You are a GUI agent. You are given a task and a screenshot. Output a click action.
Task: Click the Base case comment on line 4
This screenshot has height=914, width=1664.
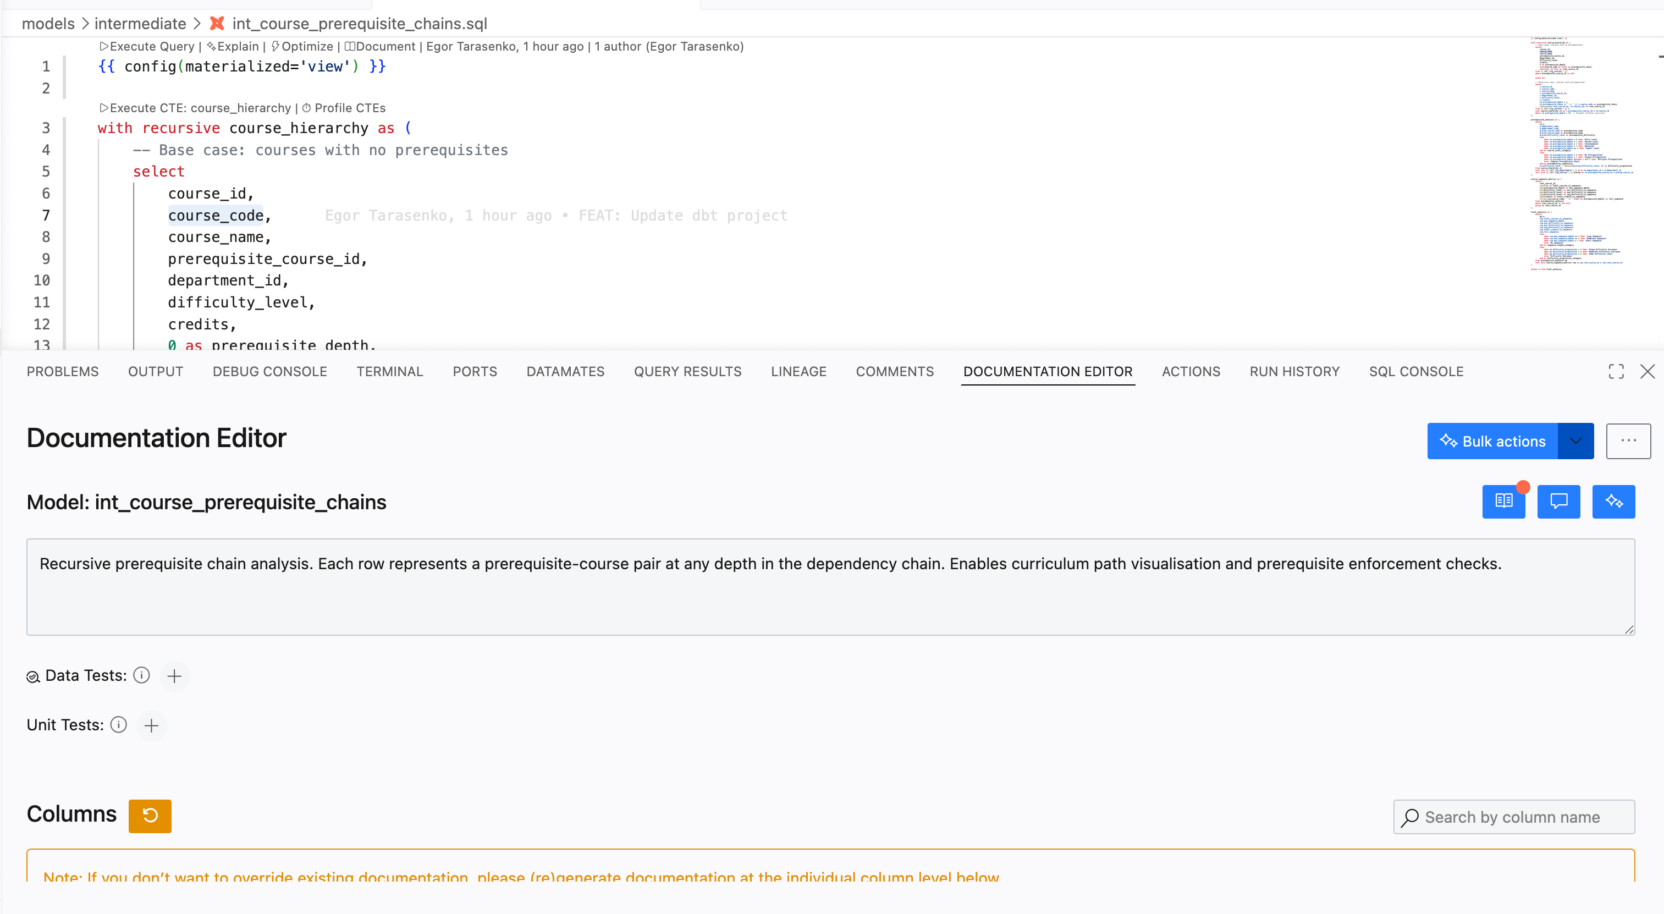(x=321, y=150)
